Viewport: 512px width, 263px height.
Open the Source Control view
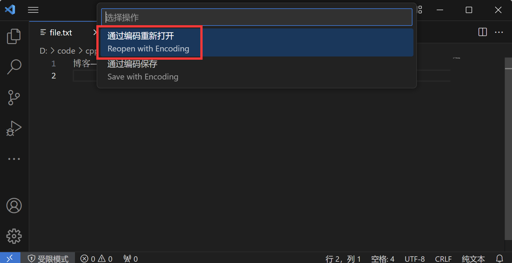pos(14,98)
